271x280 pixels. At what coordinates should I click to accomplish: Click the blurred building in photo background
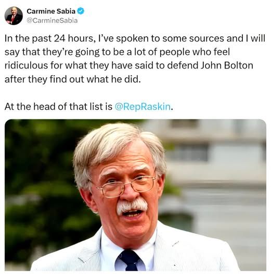click(215, 170)
